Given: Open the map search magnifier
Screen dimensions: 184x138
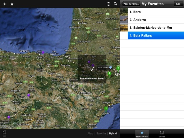Looking at the screenshot, I should 116,4.
